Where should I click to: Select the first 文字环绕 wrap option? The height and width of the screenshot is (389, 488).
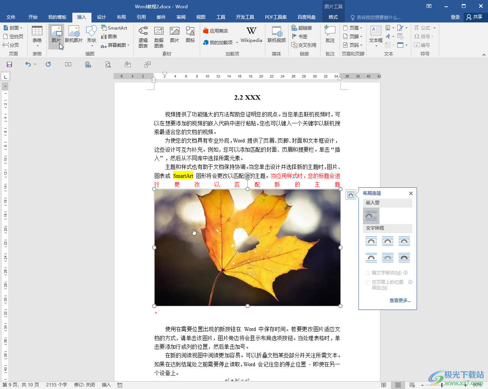(371, 241)
